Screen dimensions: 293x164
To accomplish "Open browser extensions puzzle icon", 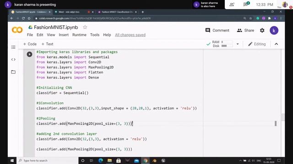I will click(269, 18).
